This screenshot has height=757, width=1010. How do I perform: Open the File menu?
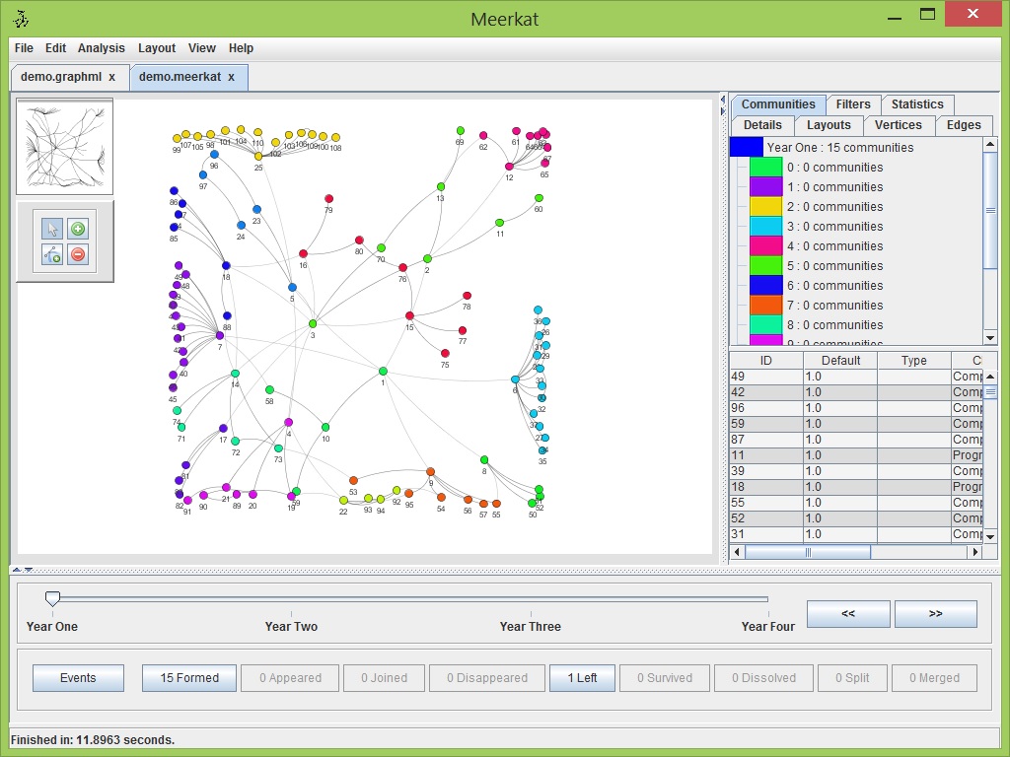click(x=24, y=48)
